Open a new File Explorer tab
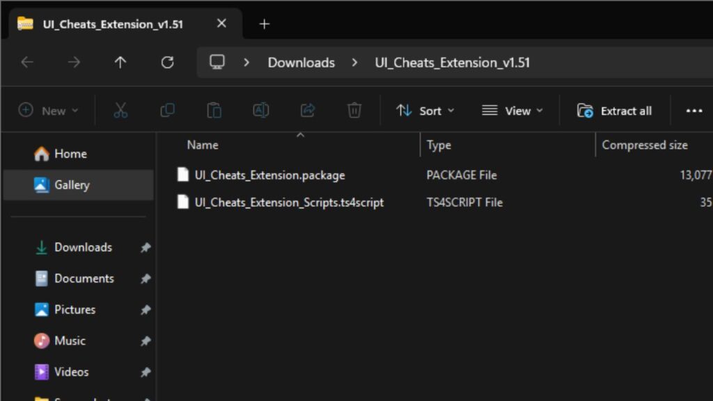 pyautogui.click(x=264, y=23)
